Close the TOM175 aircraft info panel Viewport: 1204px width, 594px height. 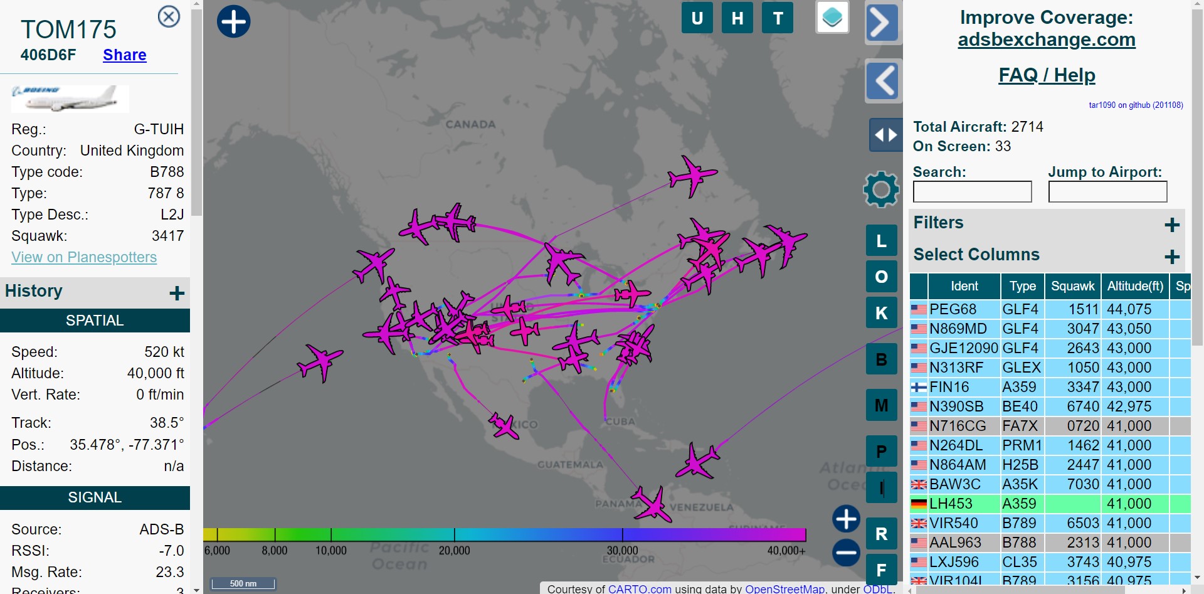169,16
